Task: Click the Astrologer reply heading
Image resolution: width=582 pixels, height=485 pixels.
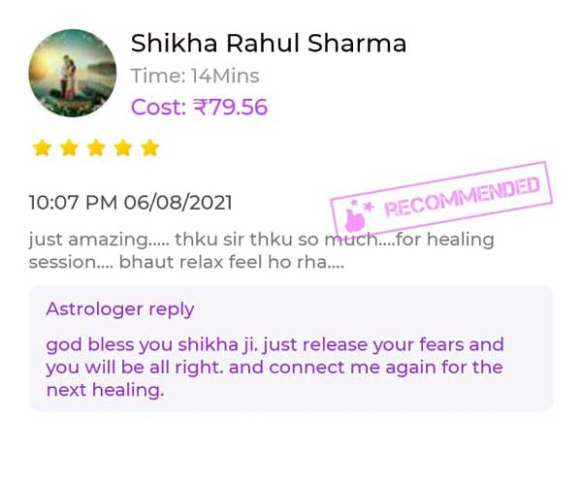Action: tap(120, 309)
